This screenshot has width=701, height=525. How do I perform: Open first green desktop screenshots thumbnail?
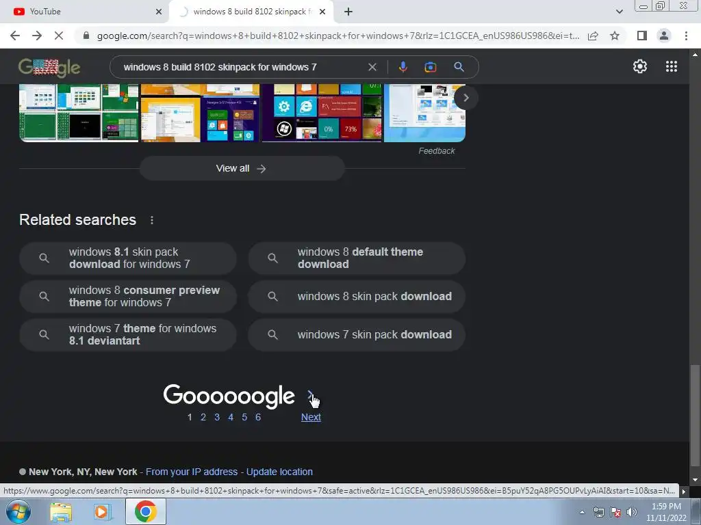[x=79, y=113]
